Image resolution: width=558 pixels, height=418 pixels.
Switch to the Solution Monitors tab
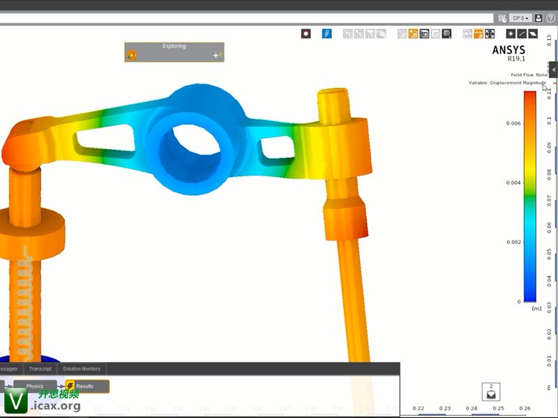click(82, 369)
